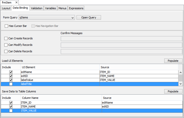Enable Can Delete Records option
This screenshot has height=118, width=184.
pyautogui.click(x=6, y=52)
